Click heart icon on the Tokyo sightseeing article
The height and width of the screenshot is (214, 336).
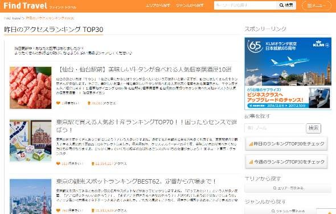pyautogui.click(x=58, y=211)
